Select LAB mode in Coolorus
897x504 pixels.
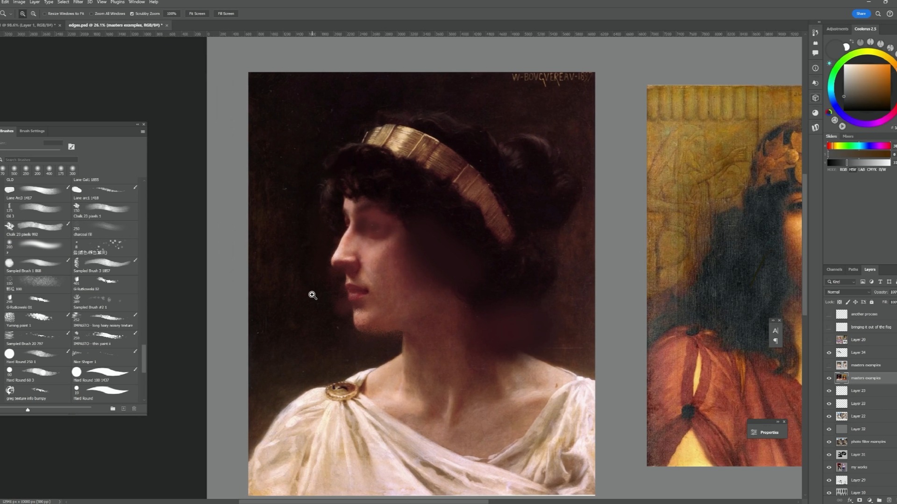pos(861,169)
